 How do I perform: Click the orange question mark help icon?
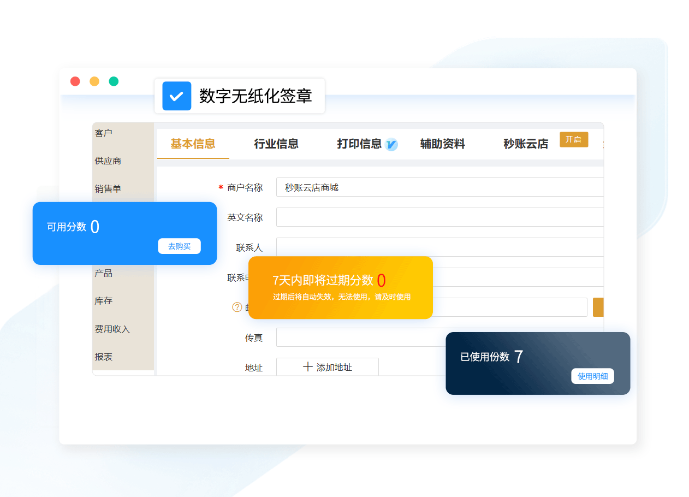click(x=237, y=307)
